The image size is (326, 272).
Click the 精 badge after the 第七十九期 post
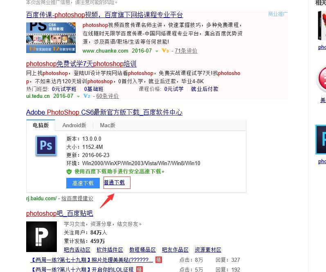[x=159, y=260]
